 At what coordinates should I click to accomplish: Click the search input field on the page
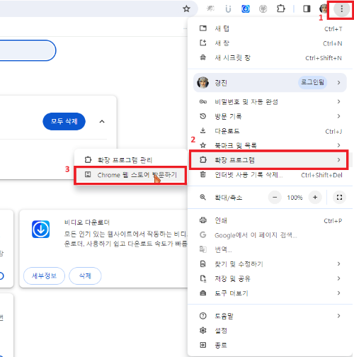tap(27, 50)
